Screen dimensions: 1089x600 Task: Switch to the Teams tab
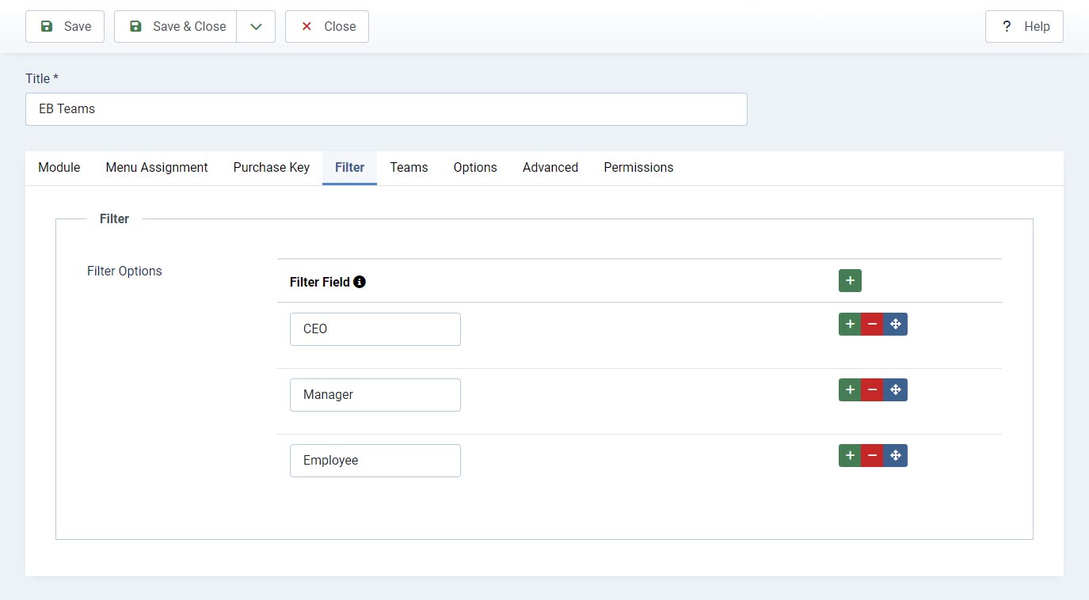[409, 168]
